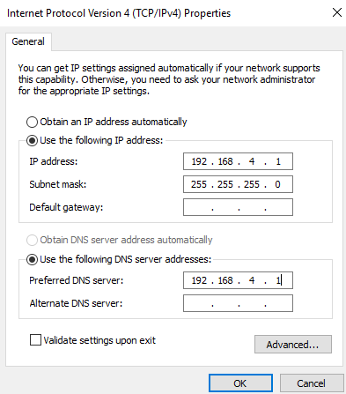Click third octet 4 of Preferred DNS

(x=252, y=280)
